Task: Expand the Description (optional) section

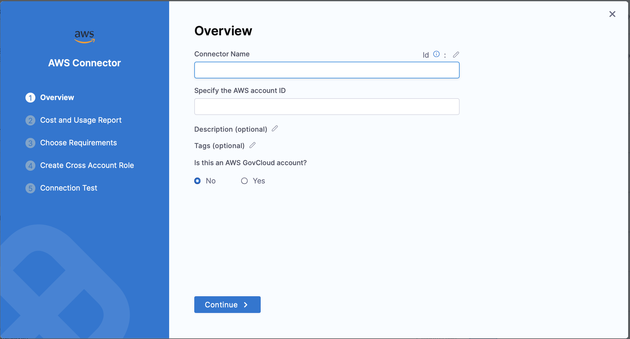Action: pos(230,129)
